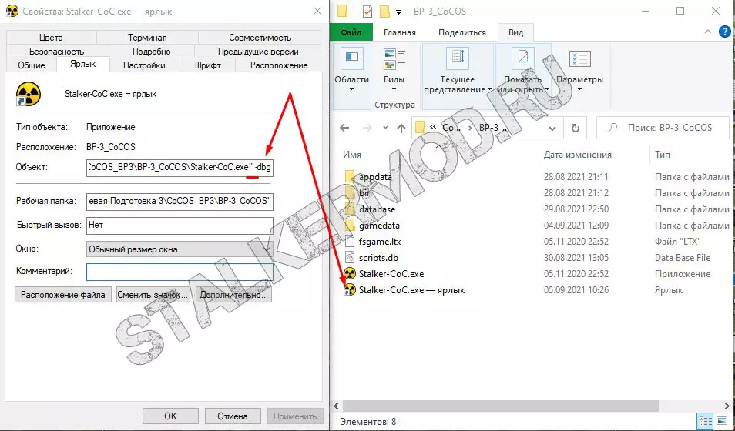Select Stalker-CoC.exe application radiation icon
The height and width of the screenshot is (431, 735).
point(350,273)
